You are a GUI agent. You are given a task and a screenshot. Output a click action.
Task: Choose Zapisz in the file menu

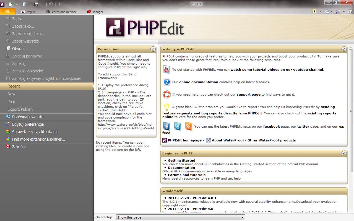47,19
